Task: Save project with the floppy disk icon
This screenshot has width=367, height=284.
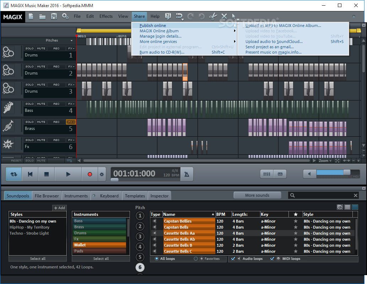Action: 54,16
